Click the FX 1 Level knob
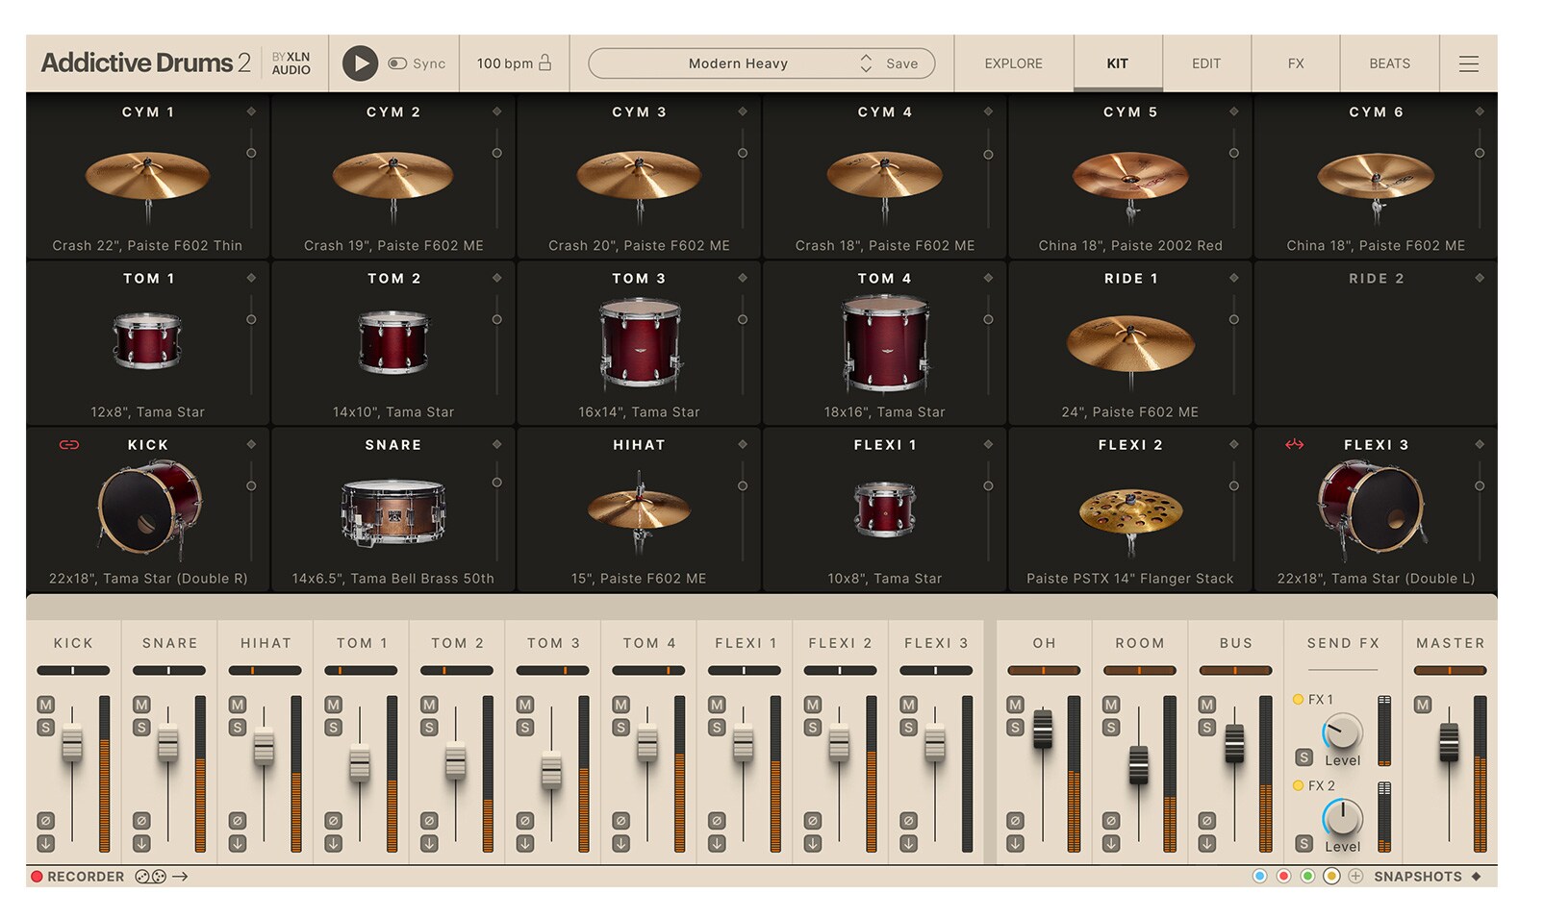 click(x=1342, y=732)
